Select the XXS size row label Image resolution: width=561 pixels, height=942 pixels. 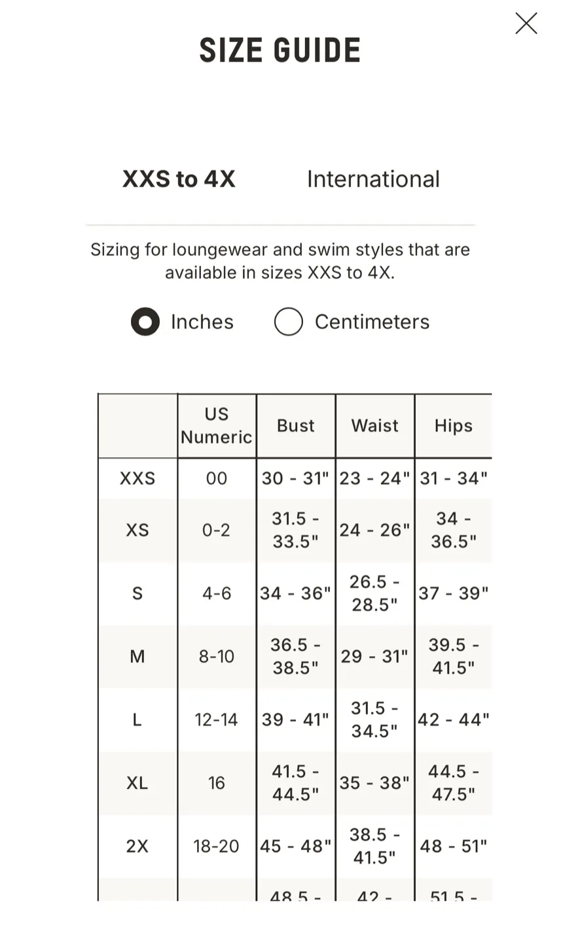[x=137, y=478]
